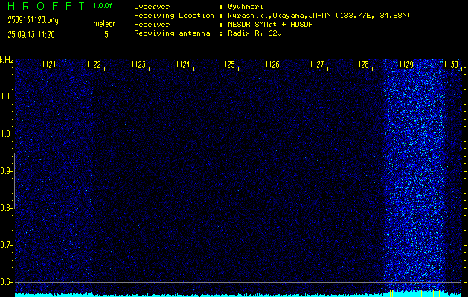Click the 1126 time axis marker
This screenshot has width=468, height=297.
point(272,64)
